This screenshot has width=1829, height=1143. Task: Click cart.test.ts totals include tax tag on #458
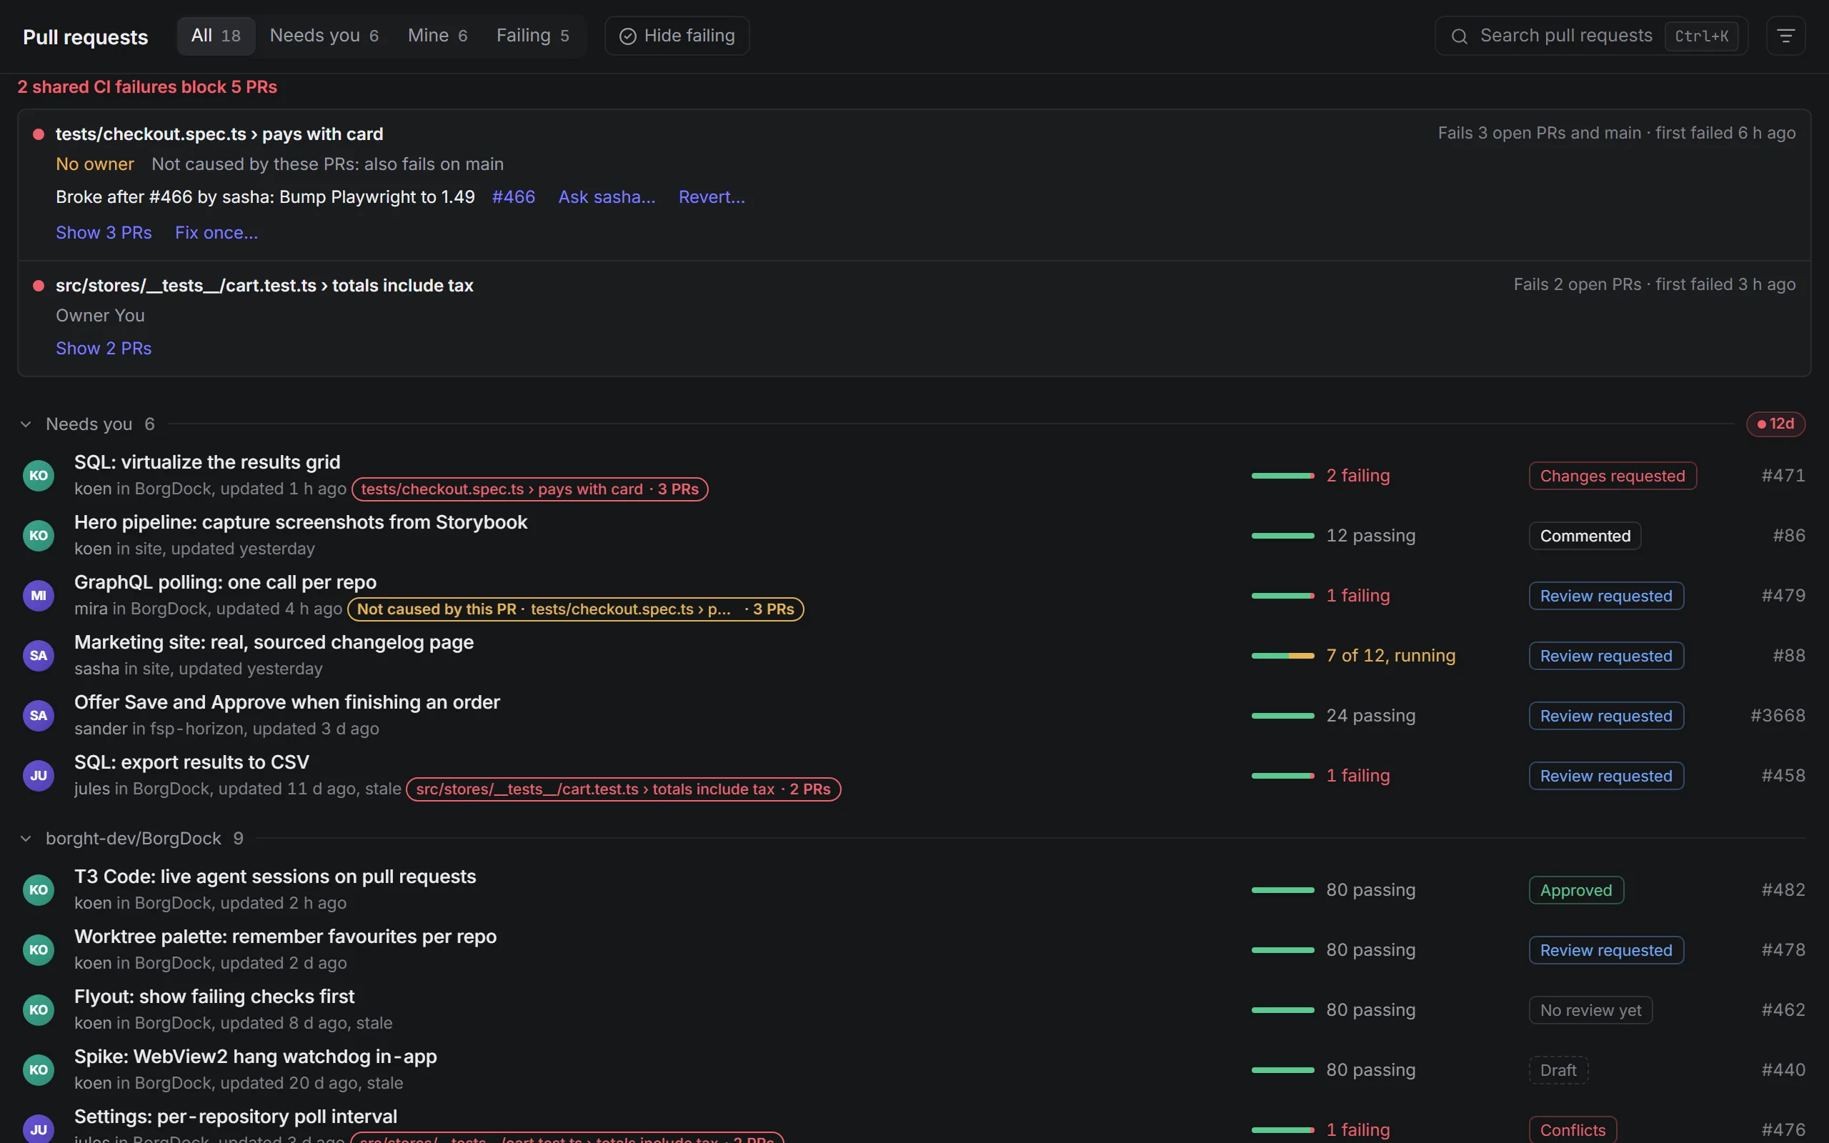pos(624,789)
